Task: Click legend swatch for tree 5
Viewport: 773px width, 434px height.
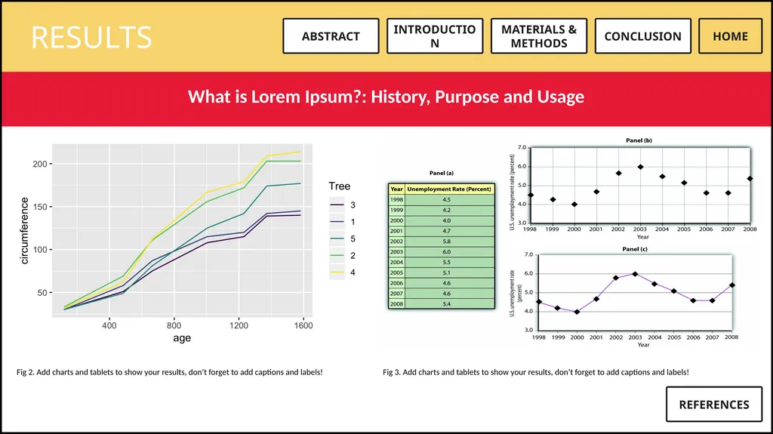Action: 337,239
